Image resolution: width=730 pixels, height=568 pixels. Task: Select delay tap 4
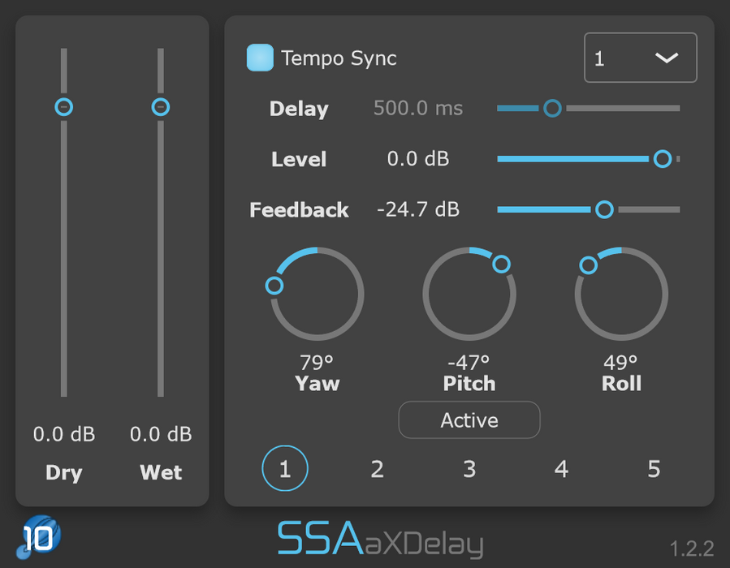tap(561, 468)
